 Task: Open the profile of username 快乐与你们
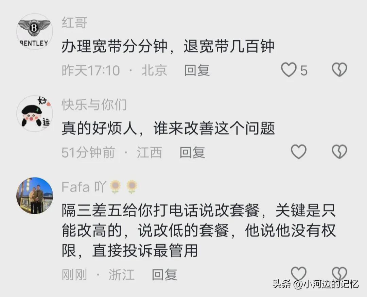(94, 104)
